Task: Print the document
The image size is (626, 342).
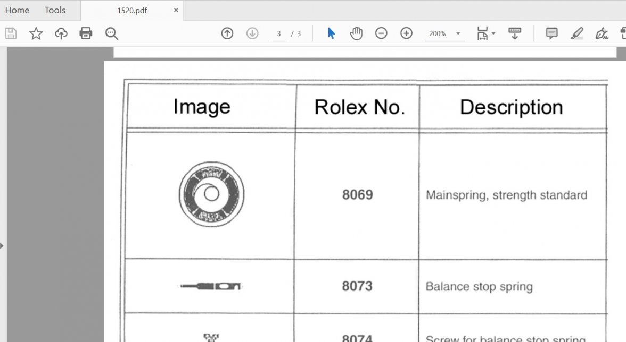Action: 86,33
